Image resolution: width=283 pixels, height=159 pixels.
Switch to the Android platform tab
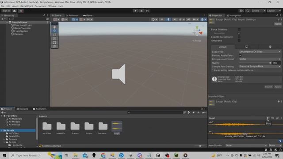pyautogui.click(x=270, y=47)
